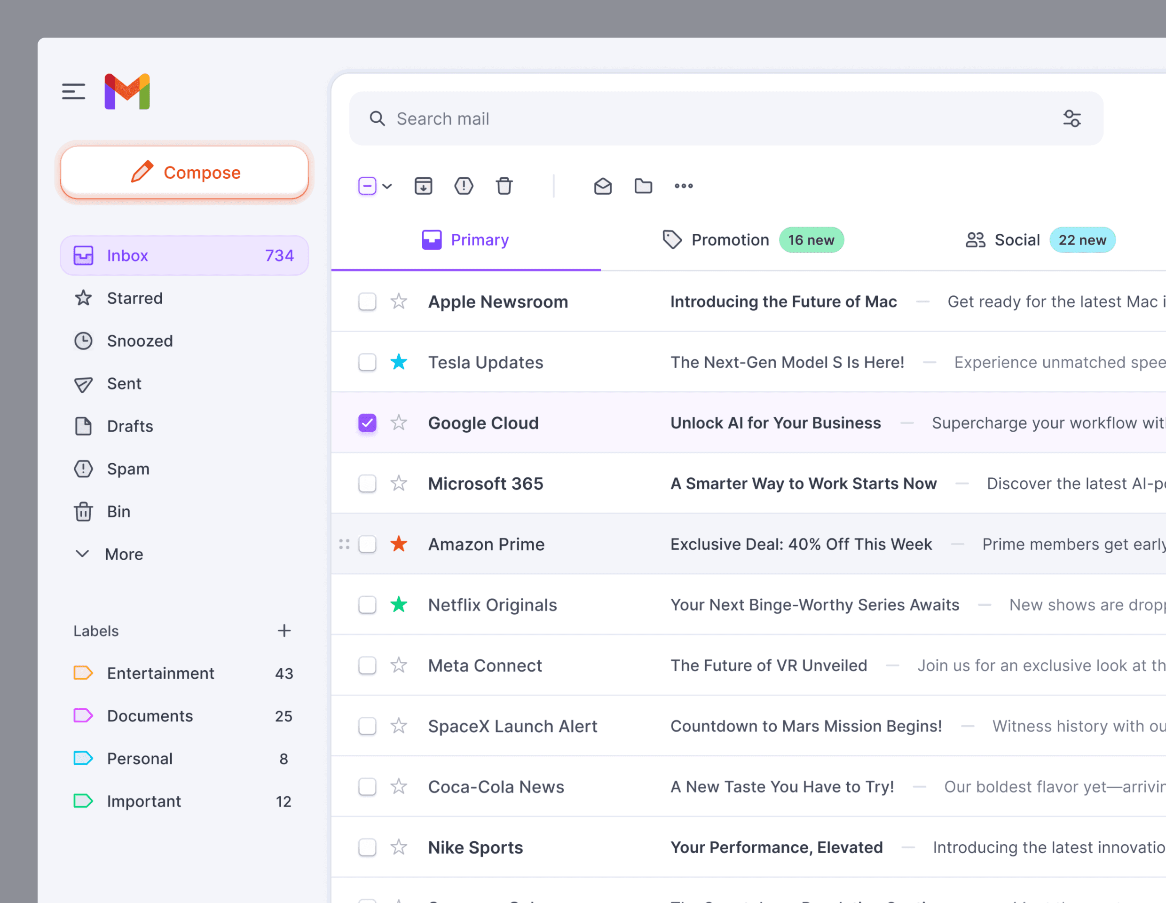Image resolution: width=1166 pixels, height=903 pixels.
Task: Star the Google Cloud email
Action: tap(399, 423)
